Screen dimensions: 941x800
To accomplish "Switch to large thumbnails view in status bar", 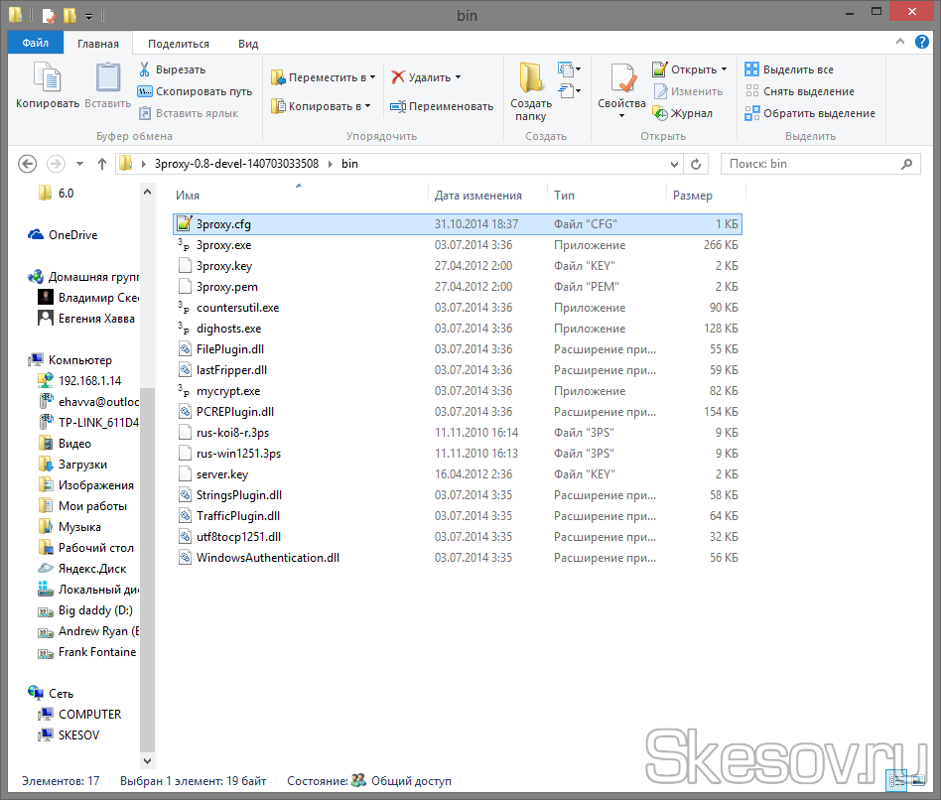I will point(920,781).
